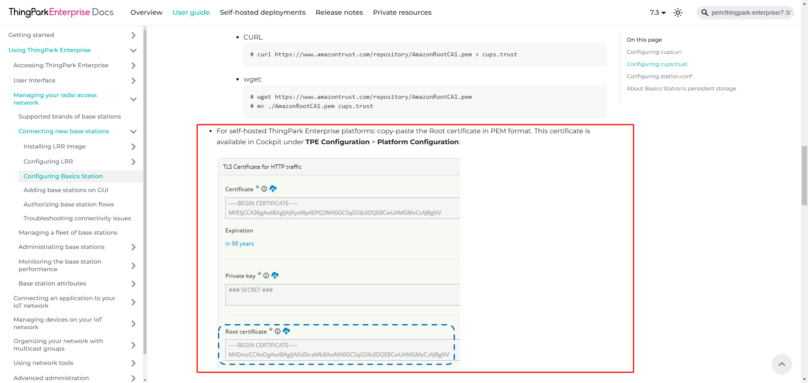Viewport: 808px width, 383px height.
Task: Open Base station attributes sidebar link
Action: [52, 283]
